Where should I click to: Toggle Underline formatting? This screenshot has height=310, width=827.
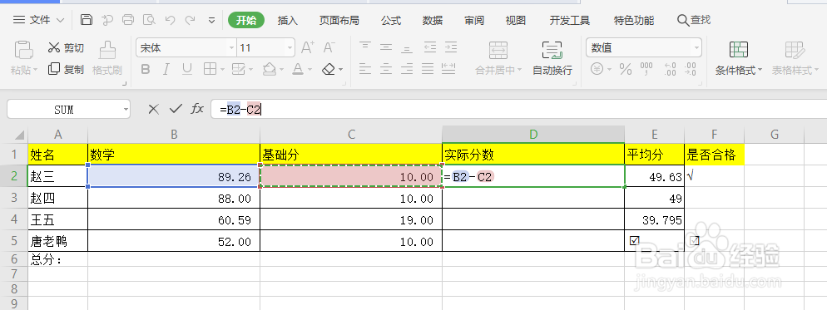pos(186,69)
